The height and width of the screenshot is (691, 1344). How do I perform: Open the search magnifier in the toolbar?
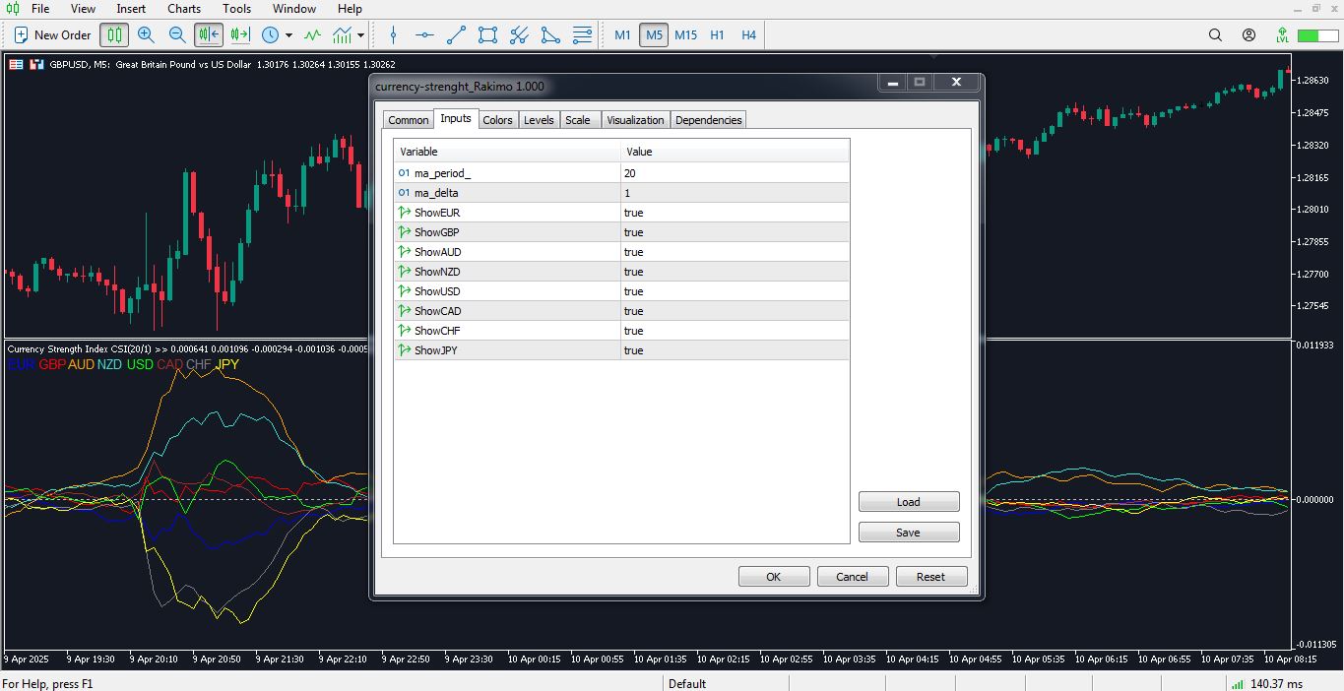coord(1216,35)
